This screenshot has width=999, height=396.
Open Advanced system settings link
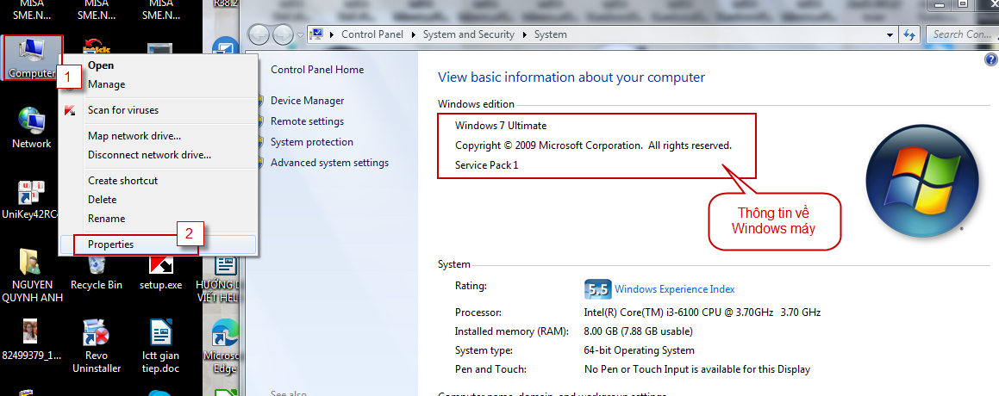329,163
